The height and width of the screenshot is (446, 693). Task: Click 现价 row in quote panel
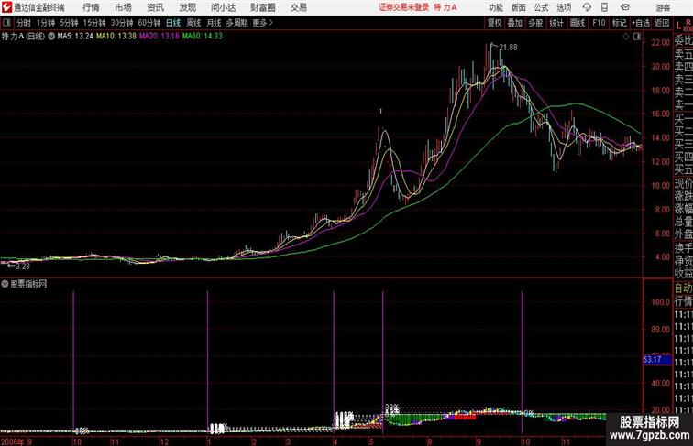[x=683, y=183]
